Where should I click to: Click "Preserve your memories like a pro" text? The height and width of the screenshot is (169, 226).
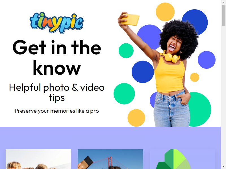pos(57,111)
